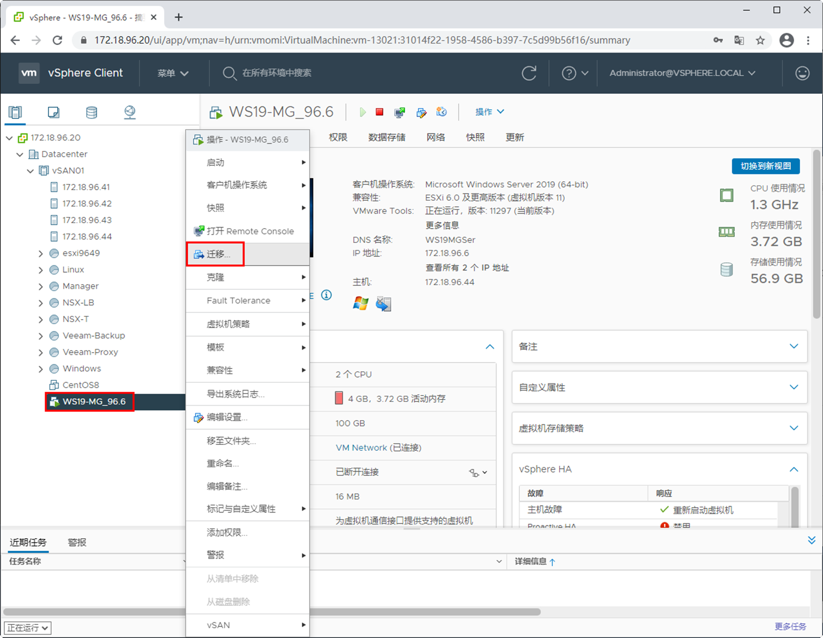Click 查看所有 2 个 IP 地址 link
Image resolution: width=823 pixels, height=638 pixels.
coord(467,268)
